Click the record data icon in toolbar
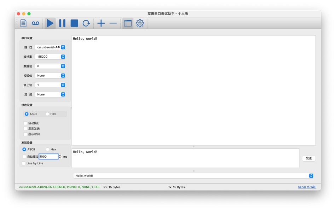 [x=35, y=23]
